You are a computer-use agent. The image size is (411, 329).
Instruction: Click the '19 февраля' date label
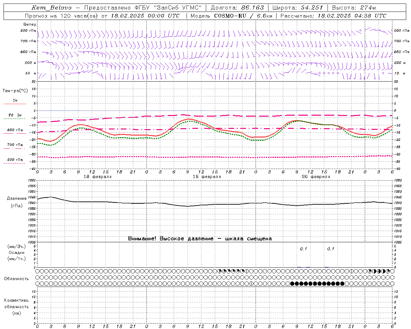pos(207,177)
